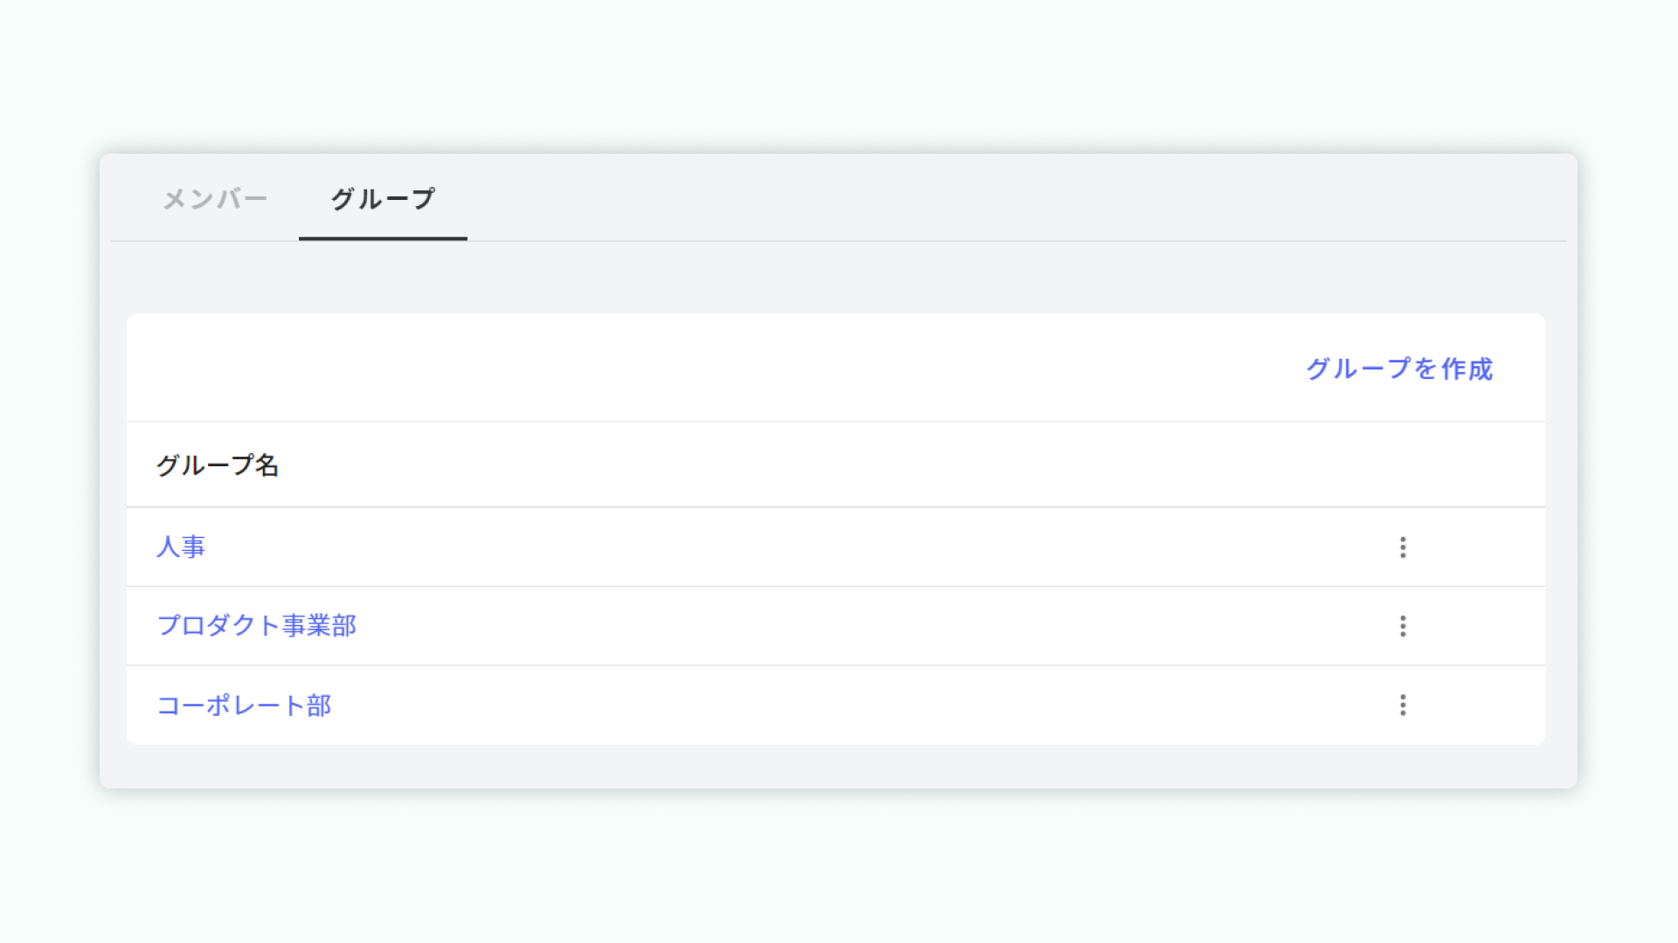
Task: Open the プロダクト事業部 group page
Action: click(x=256, y=626)
